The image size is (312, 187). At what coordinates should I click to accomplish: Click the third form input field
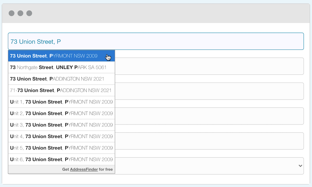click(x=209, y=91)
